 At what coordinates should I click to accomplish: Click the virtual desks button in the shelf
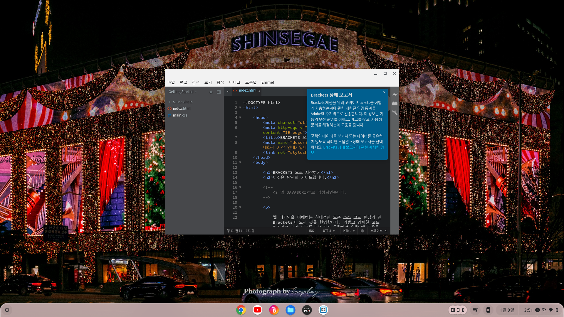click(x=458, y=310)
